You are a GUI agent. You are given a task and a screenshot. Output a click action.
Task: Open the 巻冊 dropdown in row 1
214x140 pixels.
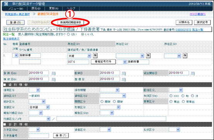15,56
